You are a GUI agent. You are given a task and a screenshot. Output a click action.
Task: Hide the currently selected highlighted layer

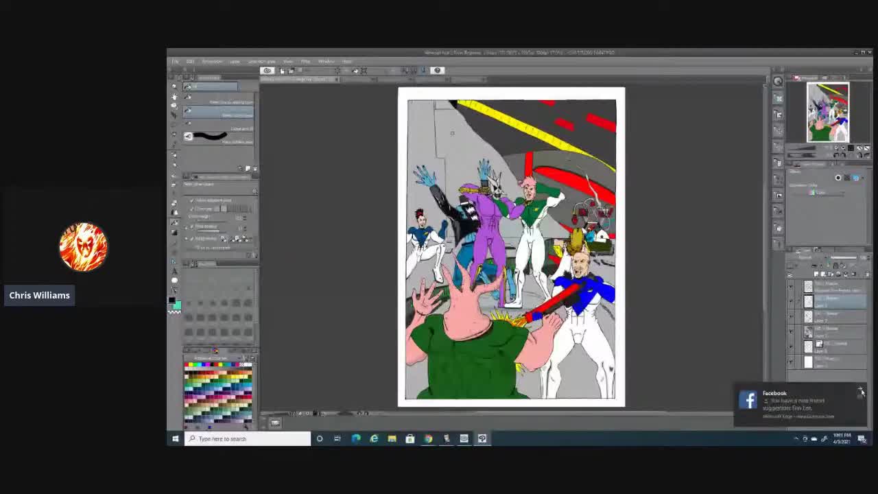tap(791, 301)
